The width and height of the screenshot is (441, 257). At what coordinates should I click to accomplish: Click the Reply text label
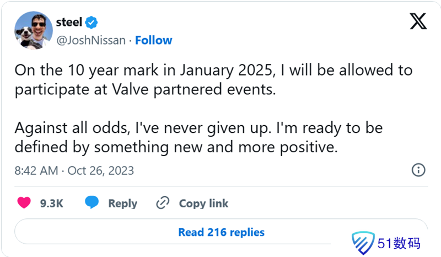[122, 204]
